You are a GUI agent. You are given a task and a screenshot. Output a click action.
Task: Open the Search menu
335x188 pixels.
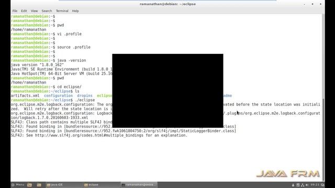pyautogui.click(x=47, y=11)
